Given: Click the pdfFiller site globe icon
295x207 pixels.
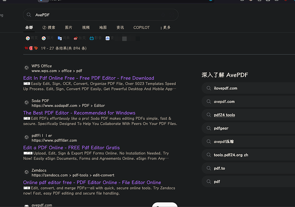Looking at the screenshot, I should [27, 137].
